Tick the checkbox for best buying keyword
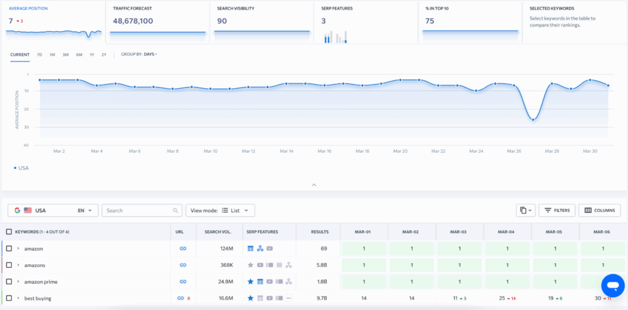 click(x=9, y=298)
